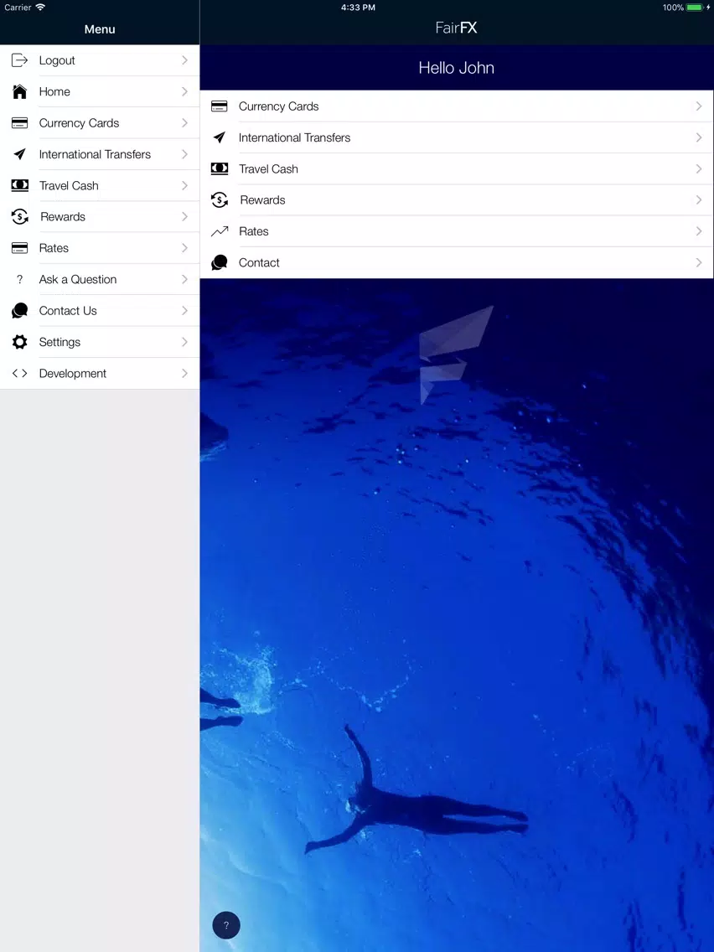Tap the round help button at the bottom
The height and width of the screenshot is (952, 714).
coord(226,925)
